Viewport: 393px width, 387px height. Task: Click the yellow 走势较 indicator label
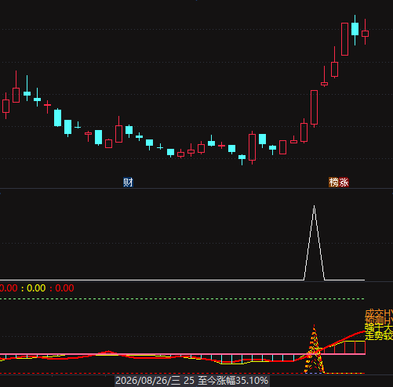pos(379,336)
